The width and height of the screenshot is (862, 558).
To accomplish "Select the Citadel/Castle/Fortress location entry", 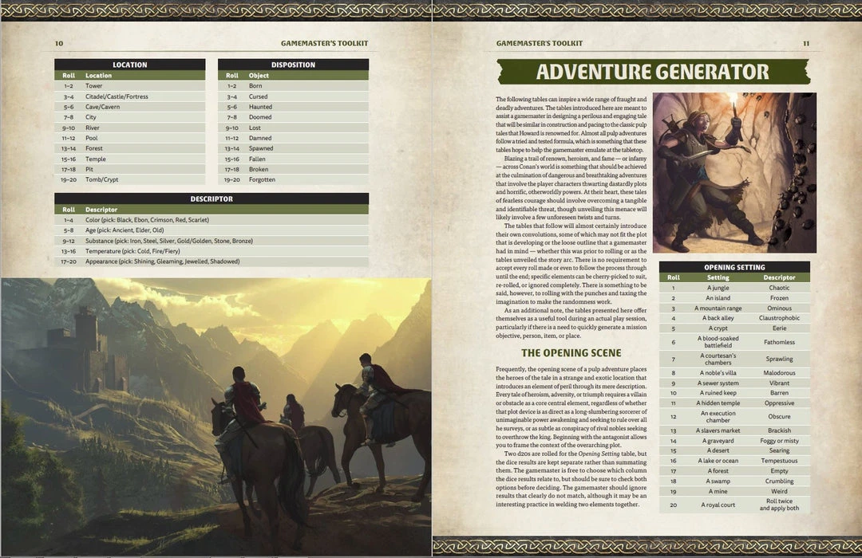I will 117,96.
